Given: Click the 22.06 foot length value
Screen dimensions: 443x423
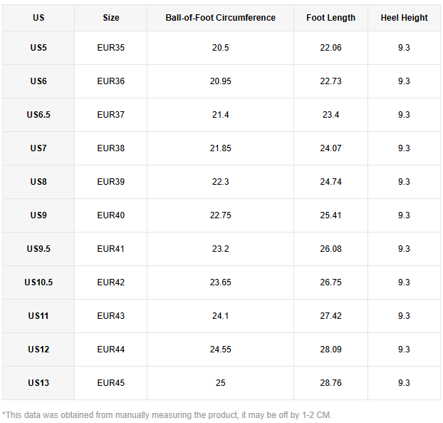Looking at the screenshot, I should click(x=330, y=48).
